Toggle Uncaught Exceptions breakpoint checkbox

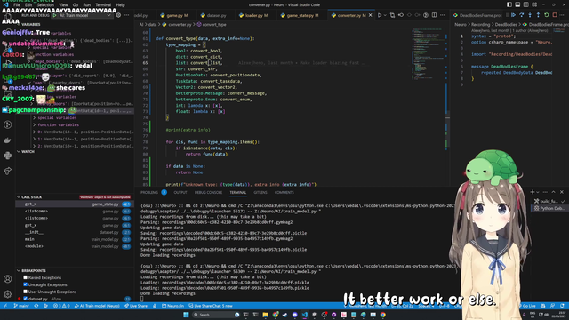click(26, 284)
